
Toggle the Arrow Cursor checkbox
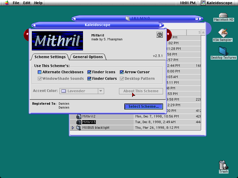pos(122,72)
